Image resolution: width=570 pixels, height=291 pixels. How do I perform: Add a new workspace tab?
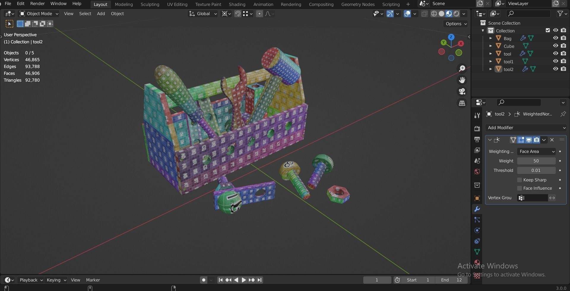[x=408, y=4]
